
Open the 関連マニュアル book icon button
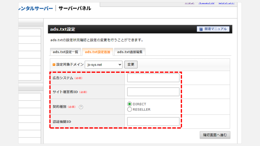(213, 29)
